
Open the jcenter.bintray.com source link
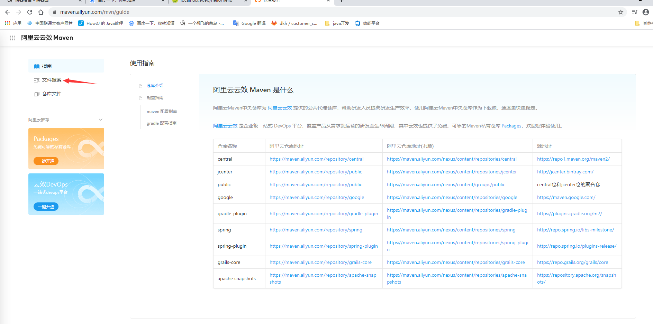tap(565, 172)
